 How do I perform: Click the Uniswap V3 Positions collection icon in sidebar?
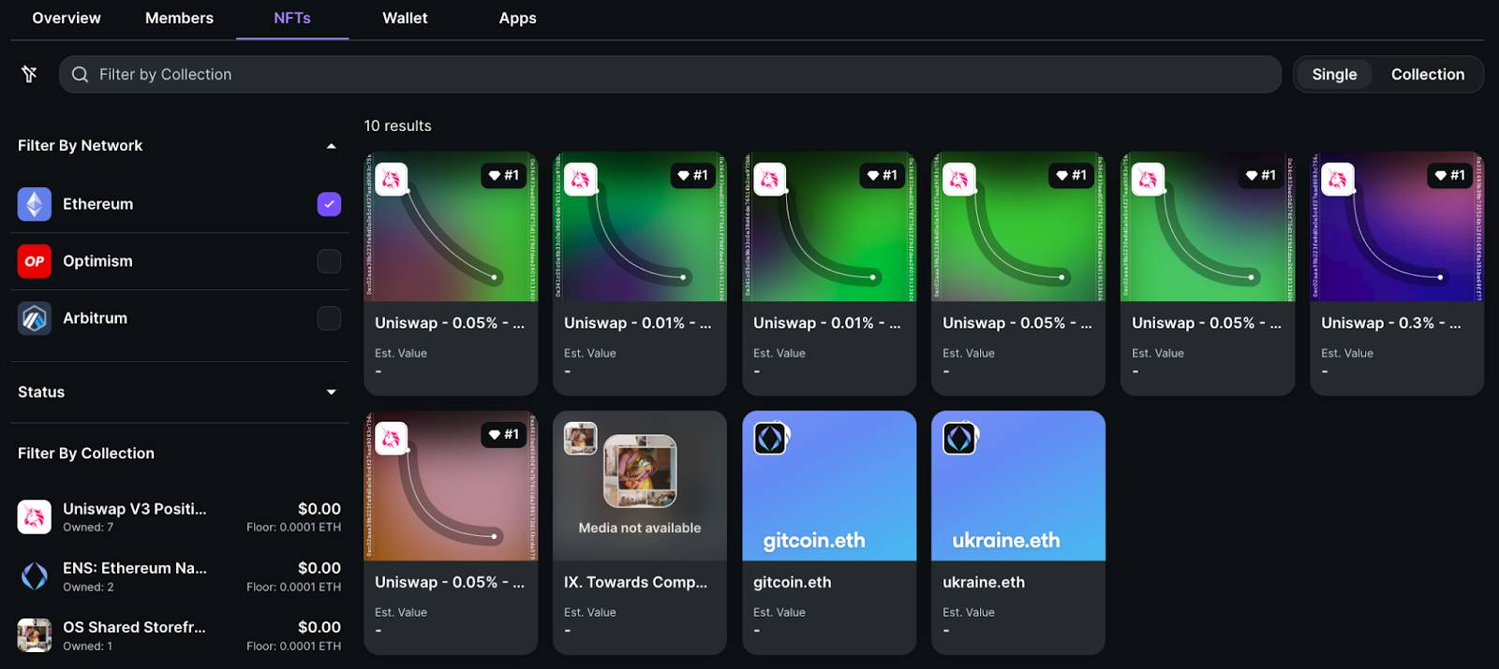click(x=35, y=516)
